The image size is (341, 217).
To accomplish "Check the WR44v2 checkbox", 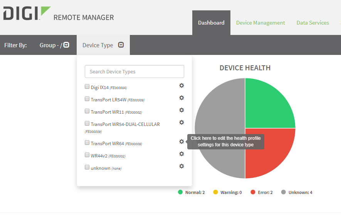I will click(x=87, y=155).
